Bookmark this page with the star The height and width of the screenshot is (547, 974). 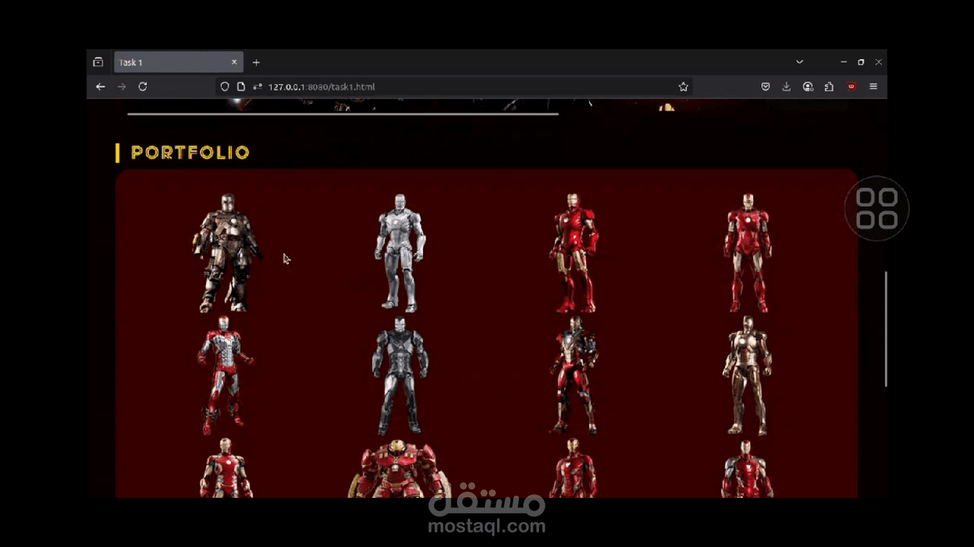[683, 87]
